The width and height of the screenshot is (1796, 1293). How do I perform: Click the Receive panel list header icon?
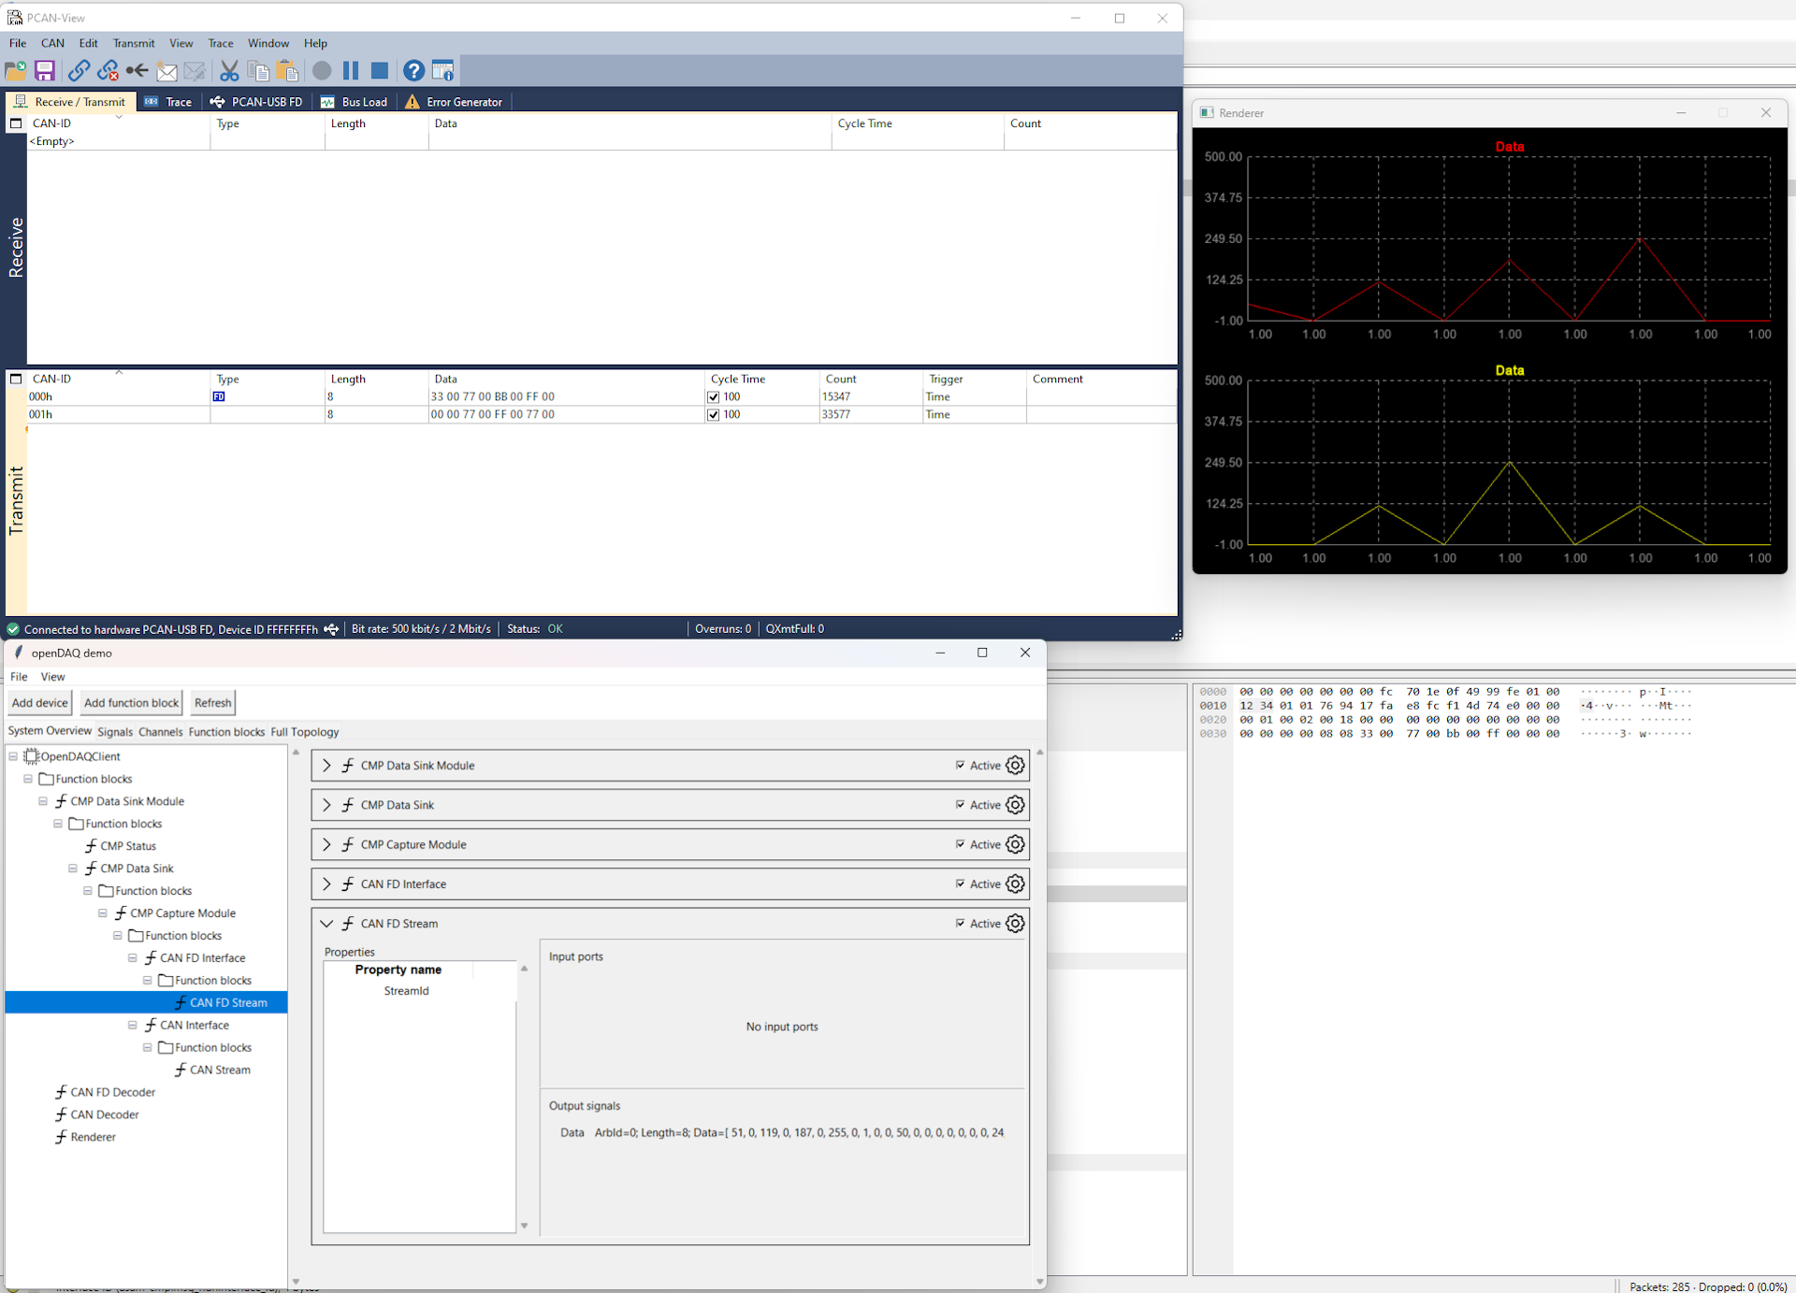pyautogui.click(x=16, y=123)
